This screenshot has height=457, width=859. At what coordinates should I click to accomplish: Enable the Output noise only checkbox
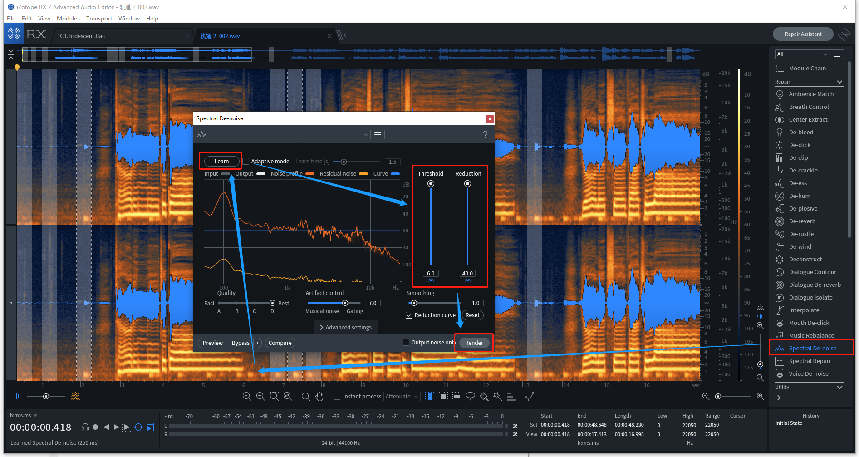[406, 342]
